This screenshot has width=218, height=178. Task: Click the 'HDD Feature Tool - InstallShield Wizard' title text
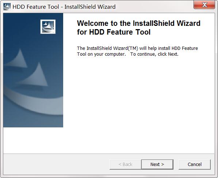[x=64, y=7]
